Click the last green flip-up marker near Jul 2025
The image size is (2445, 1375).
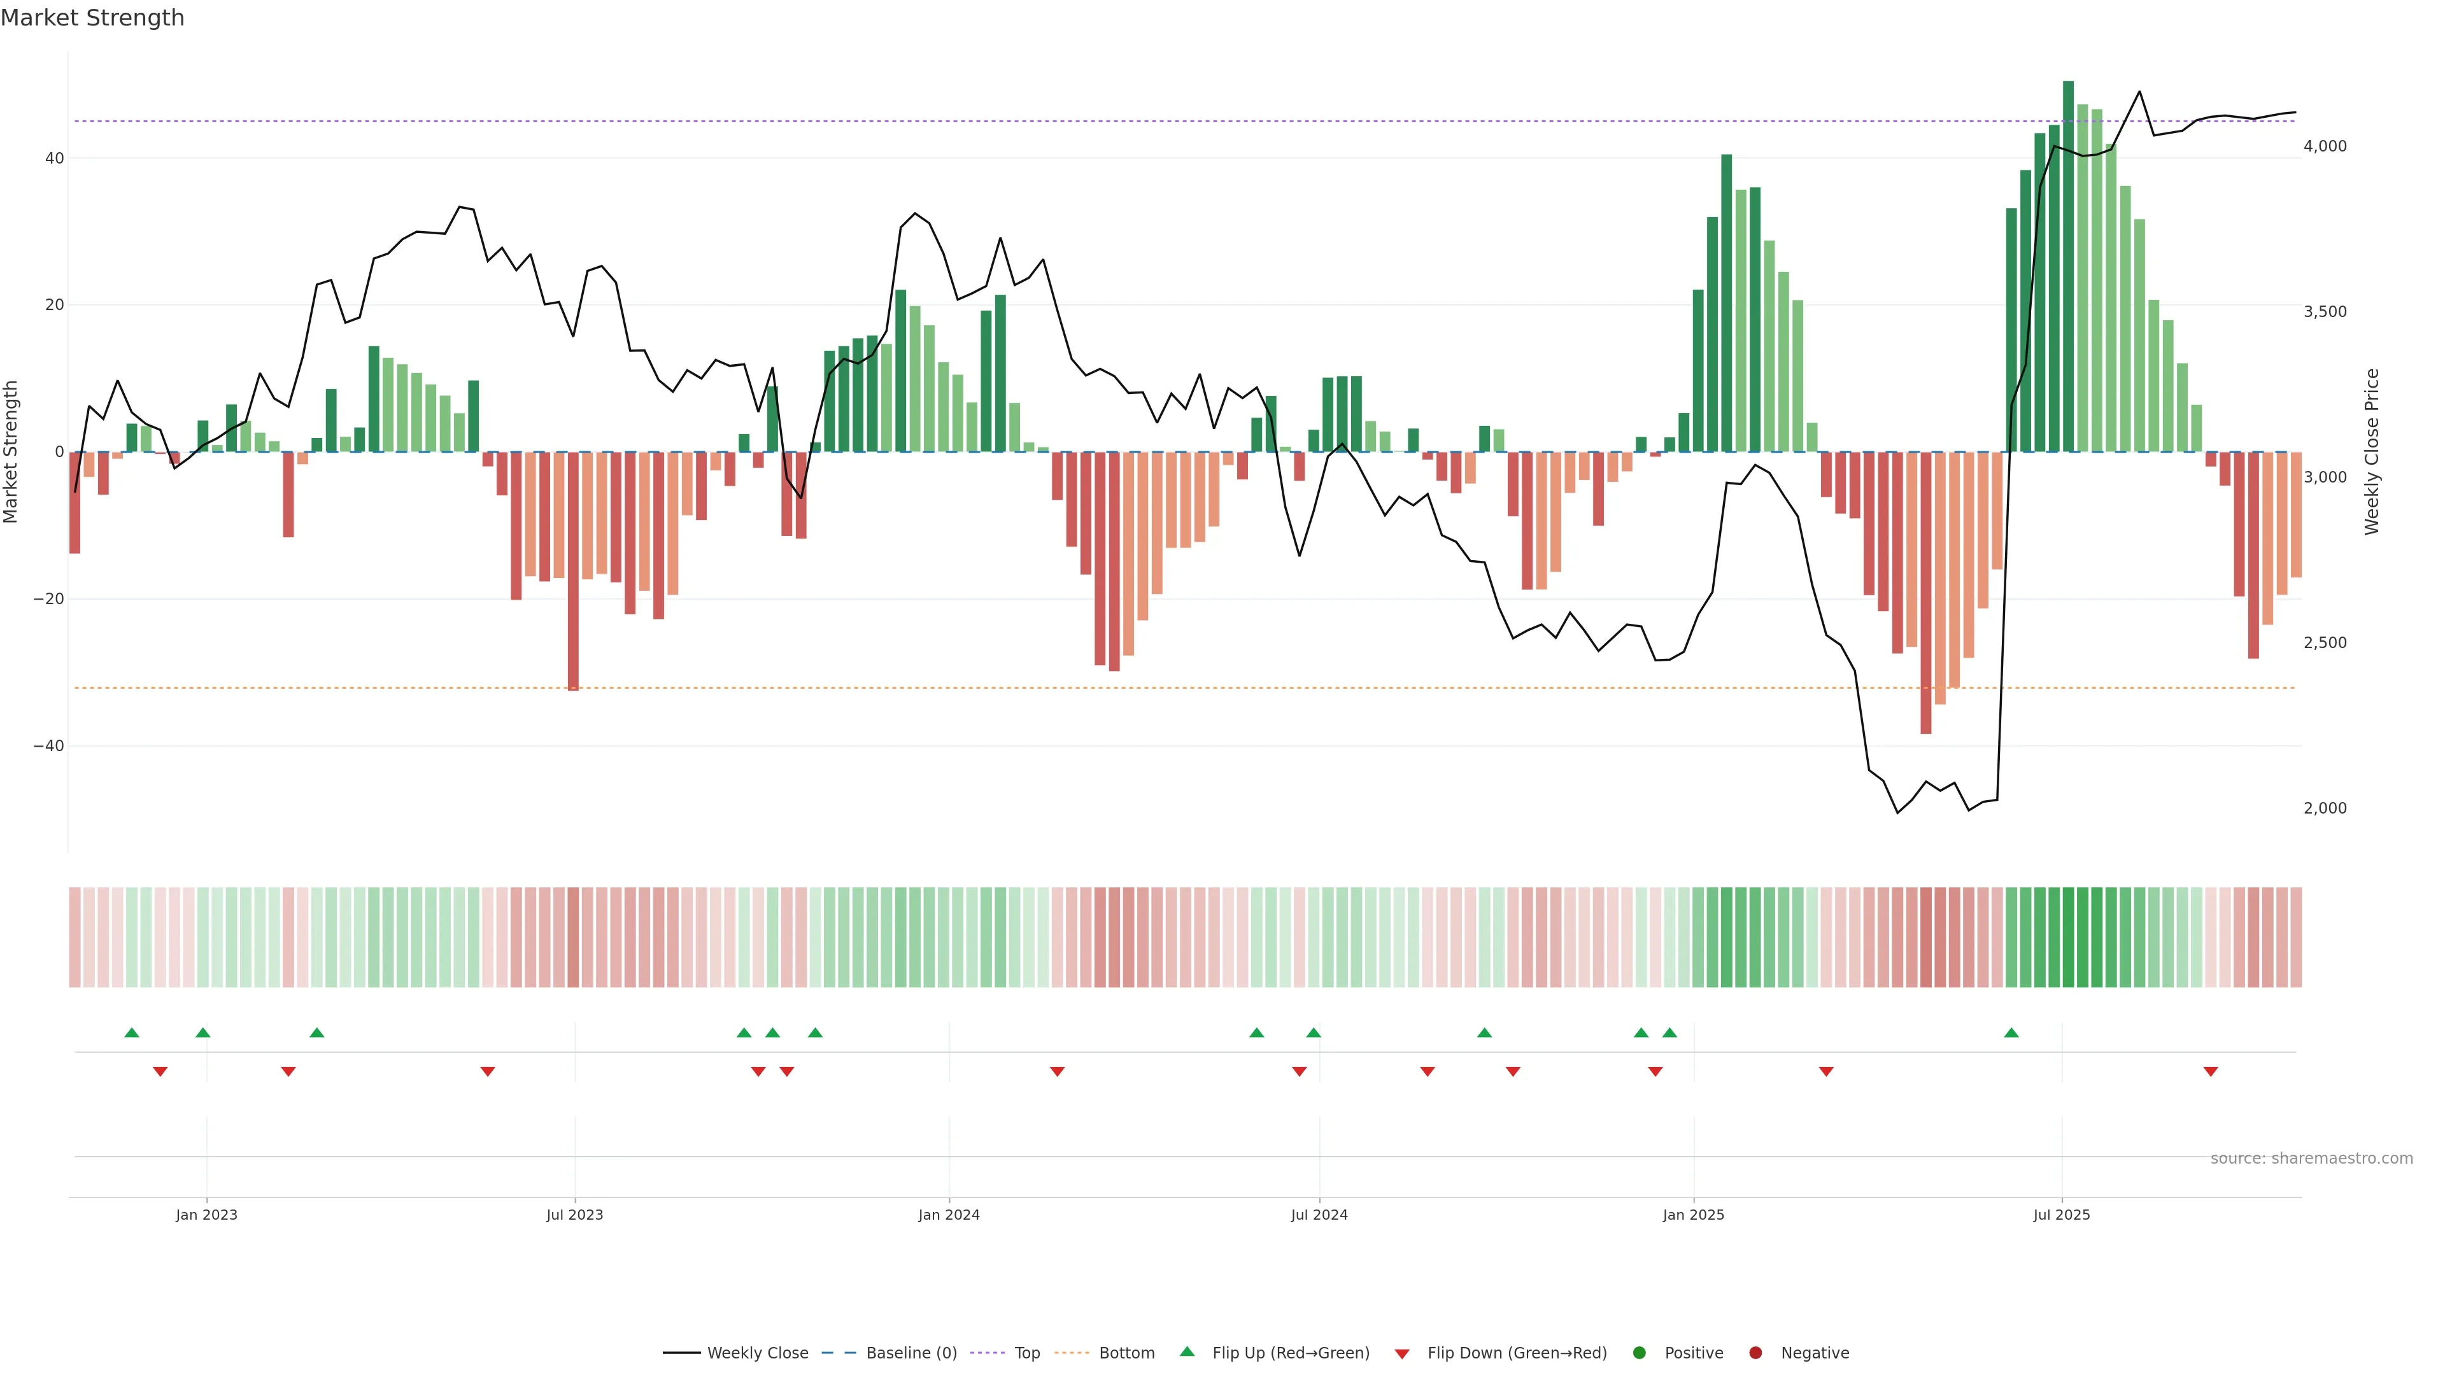2011,1033
